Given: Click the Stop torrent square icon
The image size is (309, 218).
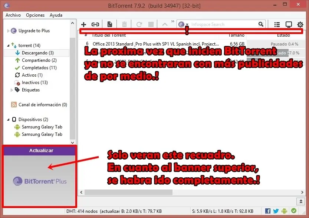Looking at the screenshot, I should point(151,24).
